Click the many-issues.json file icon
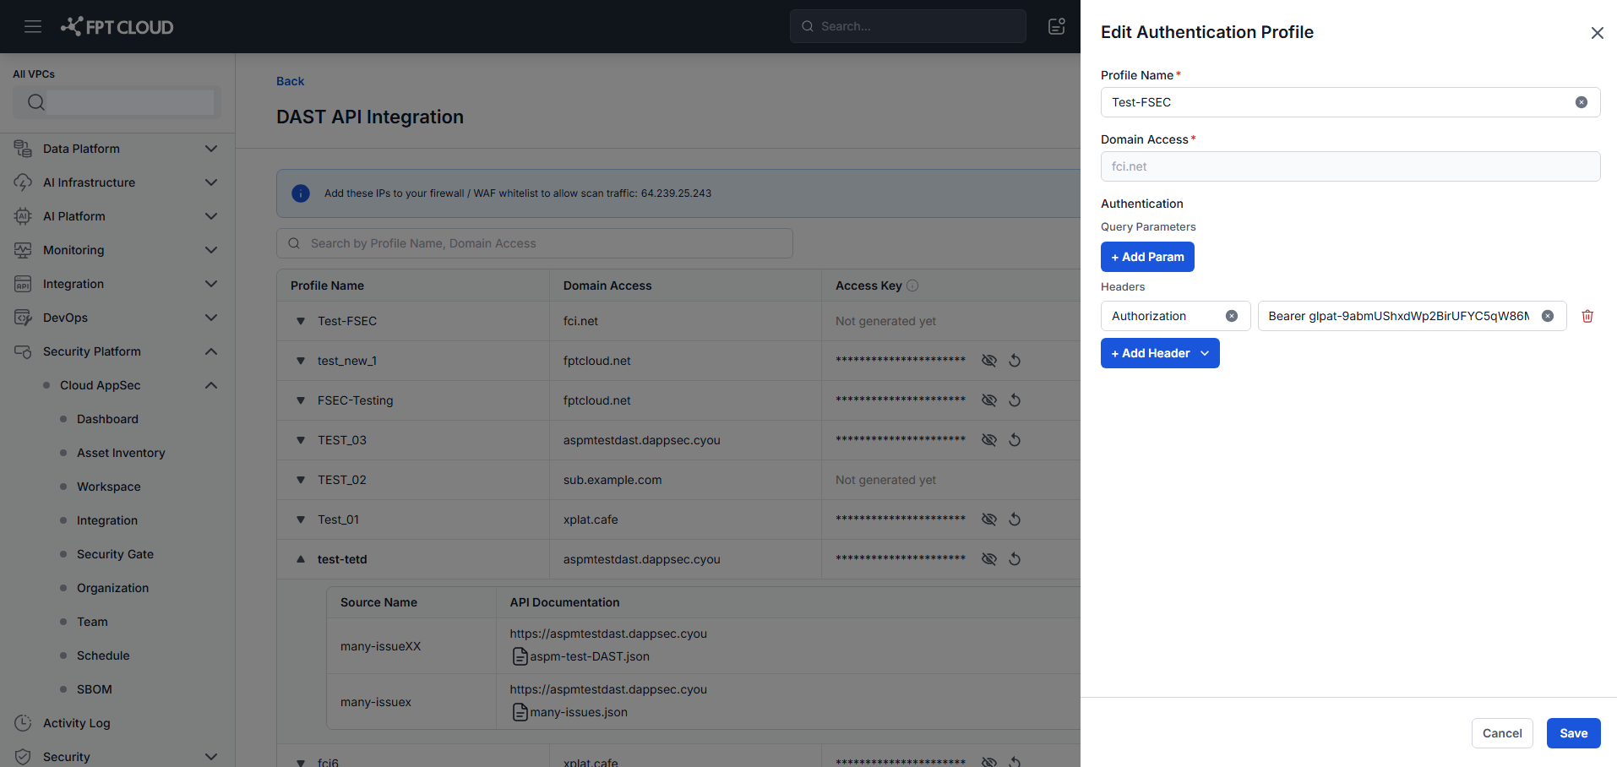The width and height of the screenshot is (1617, 767). tap(520, 712)
